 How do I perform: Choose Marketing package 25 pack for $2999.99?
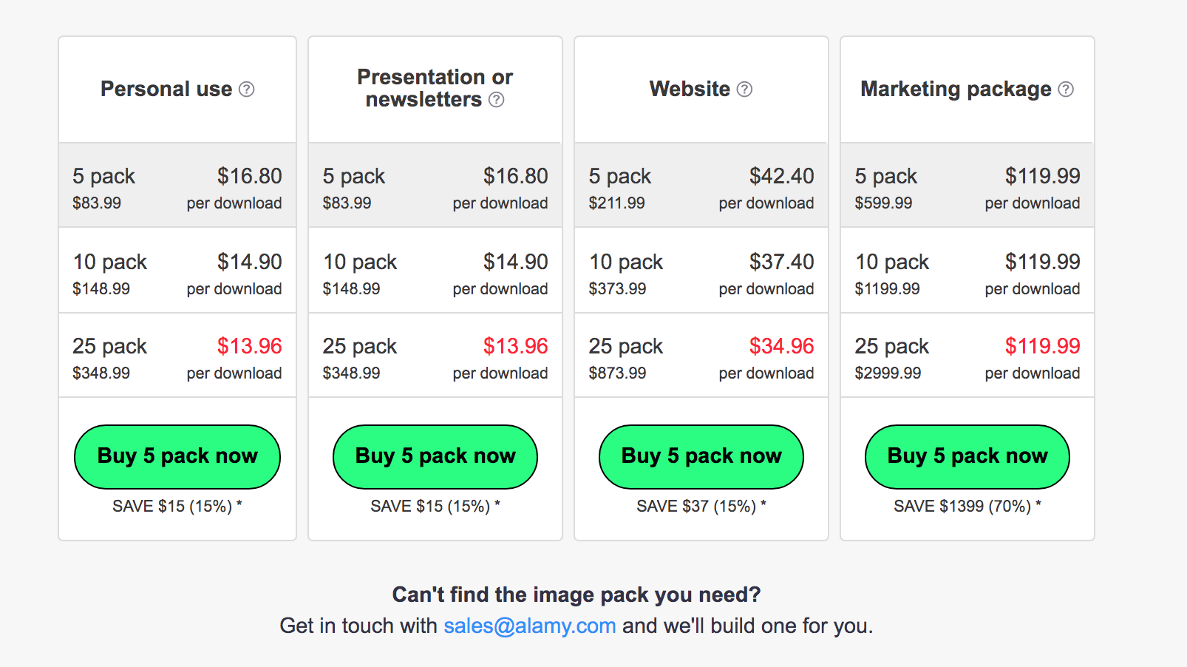point(967,356)
